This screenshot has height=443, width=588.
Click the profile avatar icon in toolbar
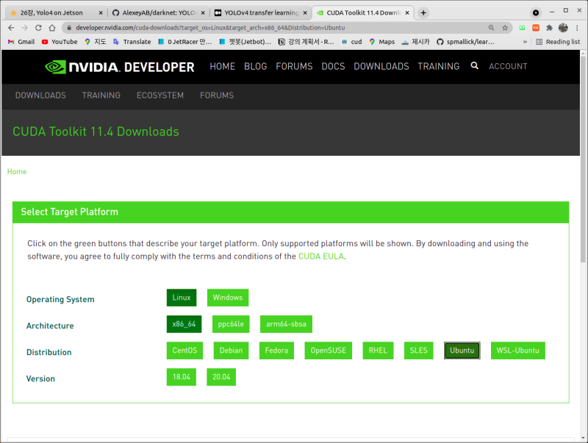coord(563,28)
